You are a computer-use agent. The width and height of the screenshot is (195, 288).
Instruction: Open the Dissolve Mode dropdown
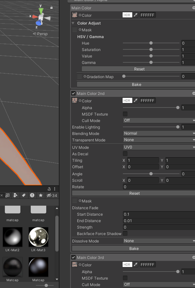tap(159, 241)
